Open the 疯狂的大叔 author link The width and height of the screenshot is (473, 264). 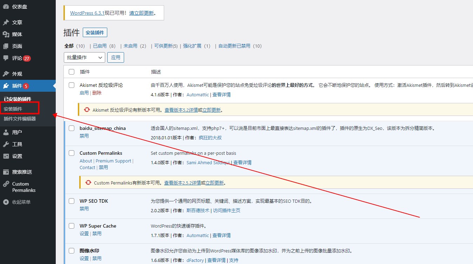point(210,138)
